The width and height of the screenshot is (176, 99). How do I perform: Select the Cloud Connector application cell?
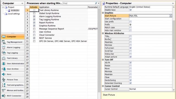(63, 35)
